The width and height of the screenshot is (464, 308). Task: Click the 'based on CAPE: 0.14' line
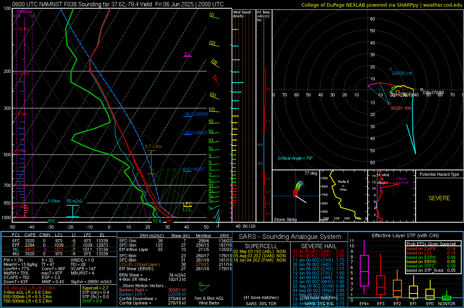pyautogui.click(x=431, y=249)
